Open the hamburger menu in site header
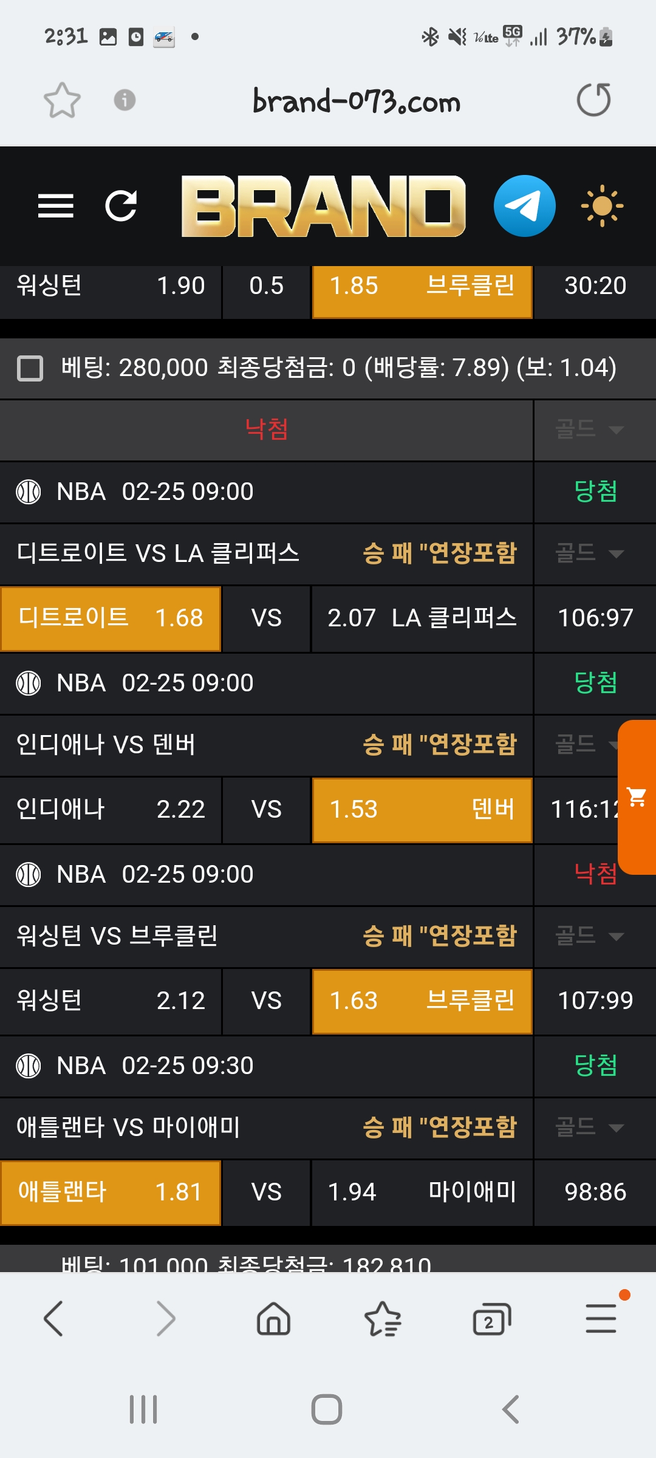656x1458 pixels. click(55, 206)
